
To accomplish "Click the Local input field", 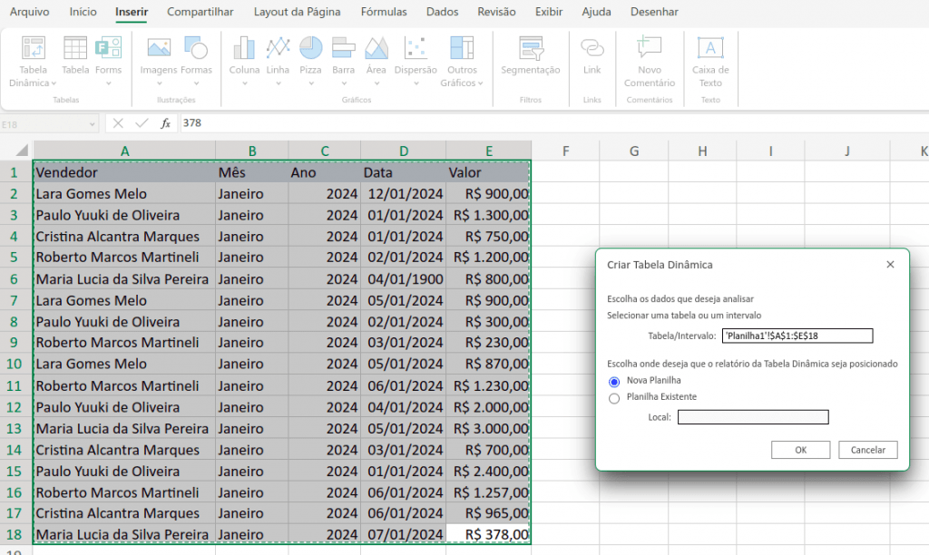I will coord(753,417).
